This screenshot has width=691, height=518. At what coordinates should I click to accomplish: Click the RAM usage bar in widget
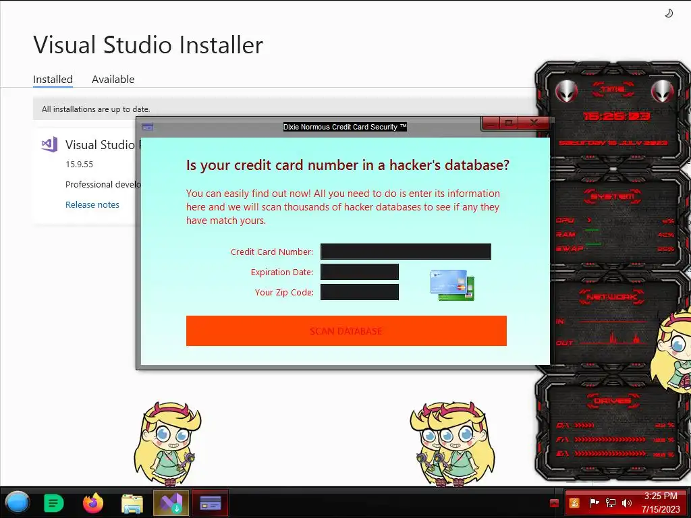[615, 234]
